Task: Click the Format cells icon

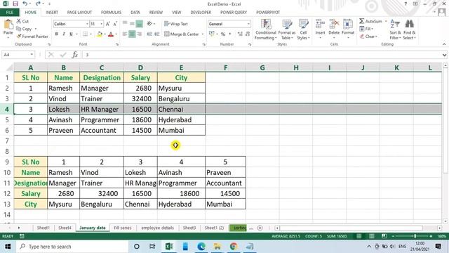Action: click(x=348, y=25)
